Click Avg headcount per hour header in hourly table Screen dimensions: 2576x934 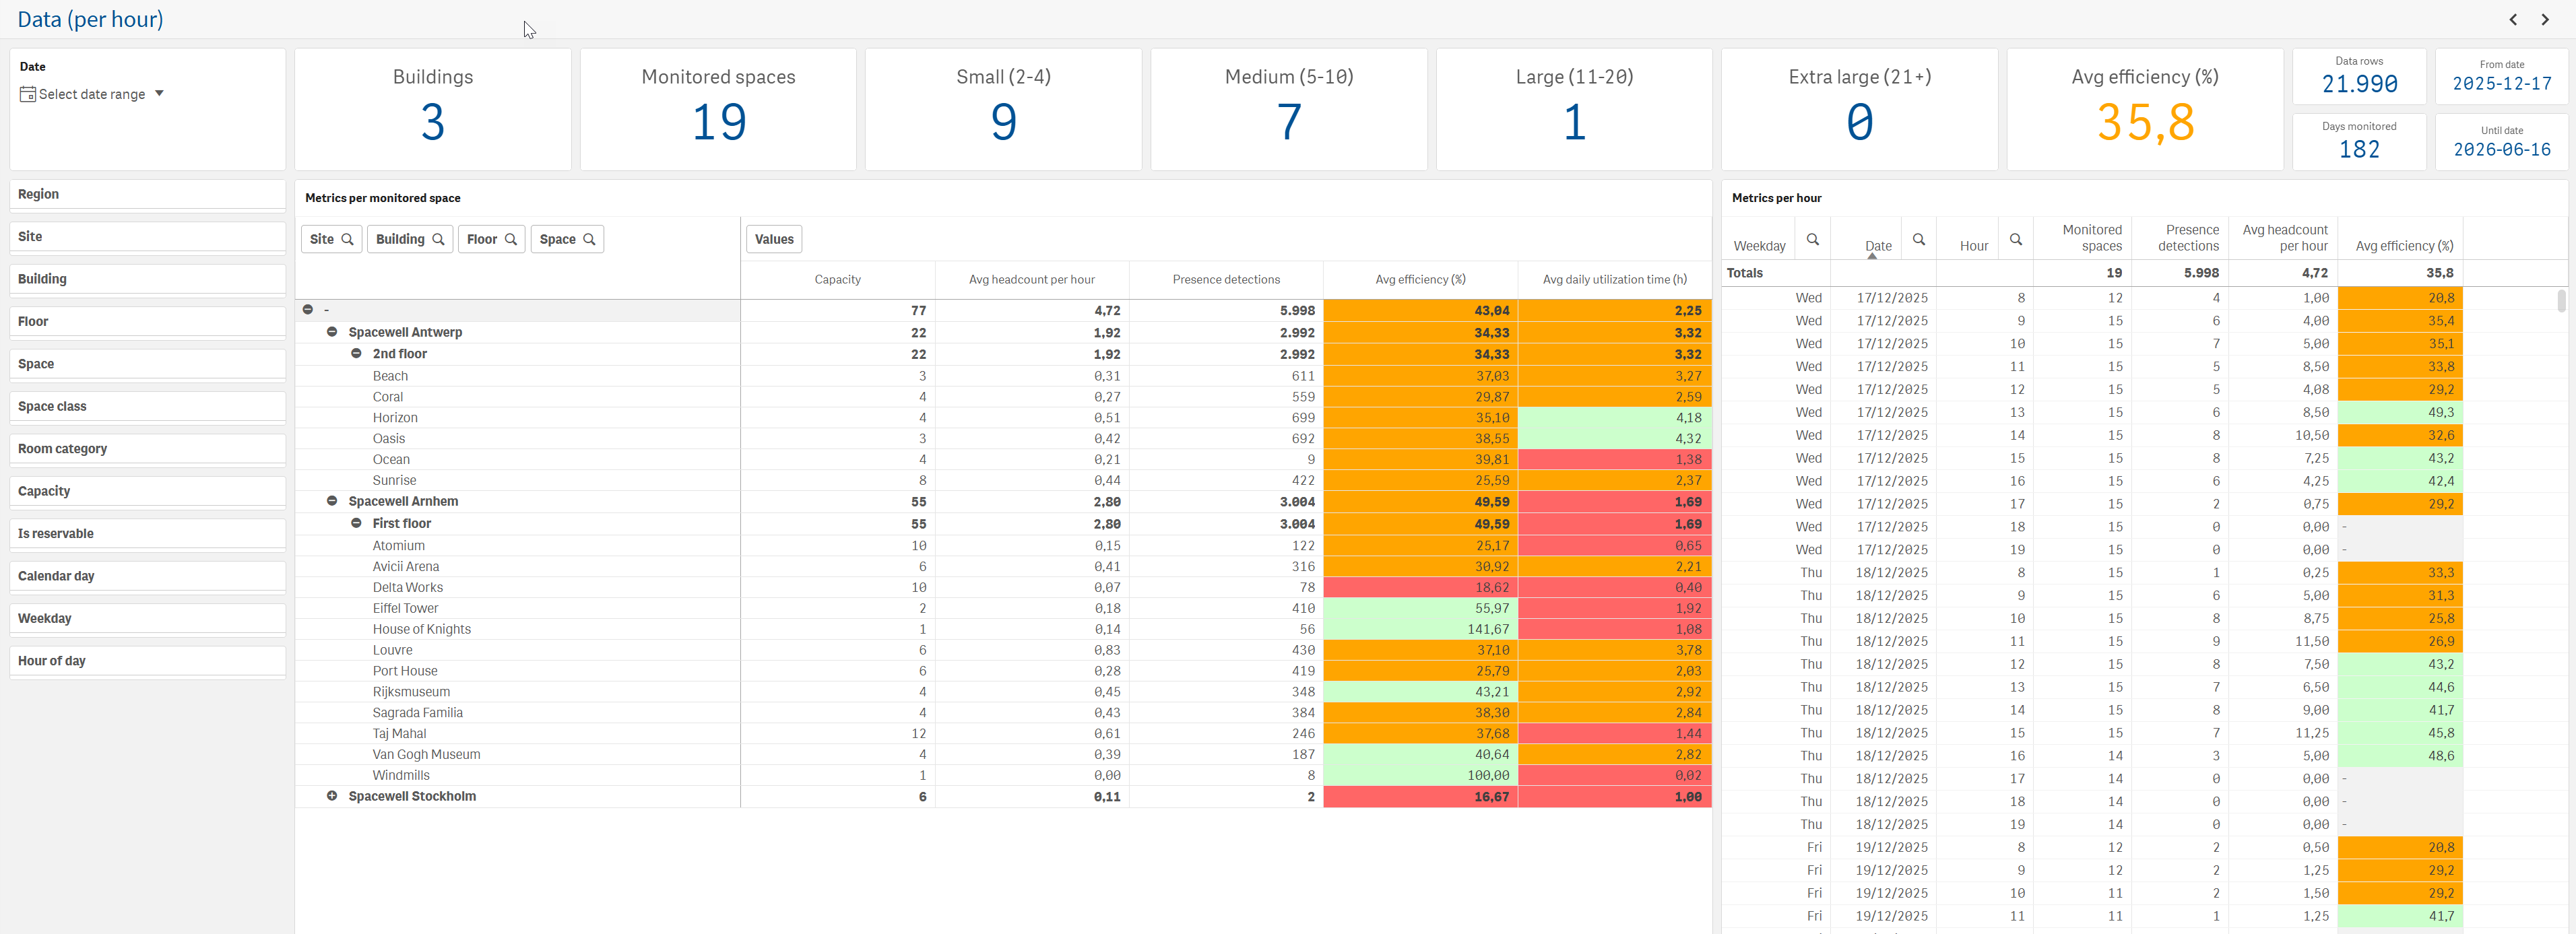tap(2284, 238)
